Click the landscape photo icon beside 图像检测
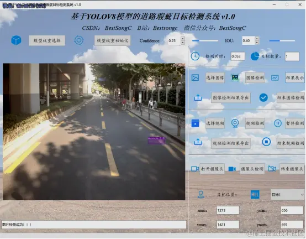The height and width of the screenshot is (239, 306). pos(235,77)
